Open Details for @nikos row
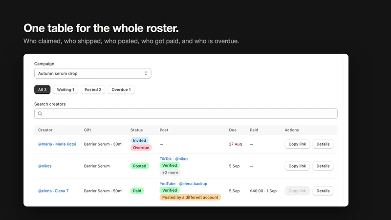 click(x=323, y=166)
